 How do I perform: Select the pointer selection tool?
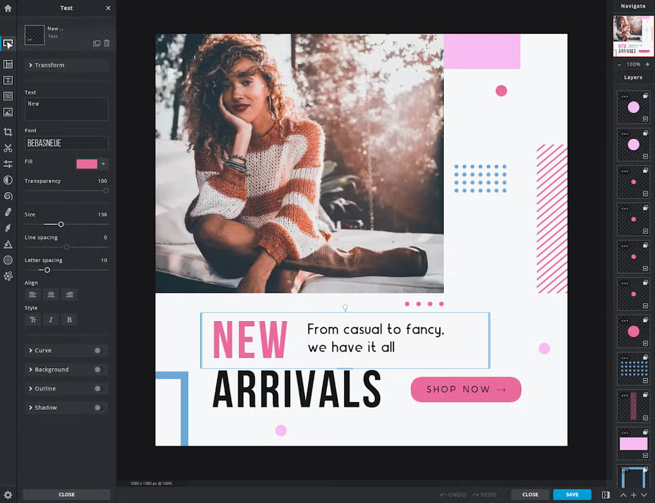[x=8, y=44]
